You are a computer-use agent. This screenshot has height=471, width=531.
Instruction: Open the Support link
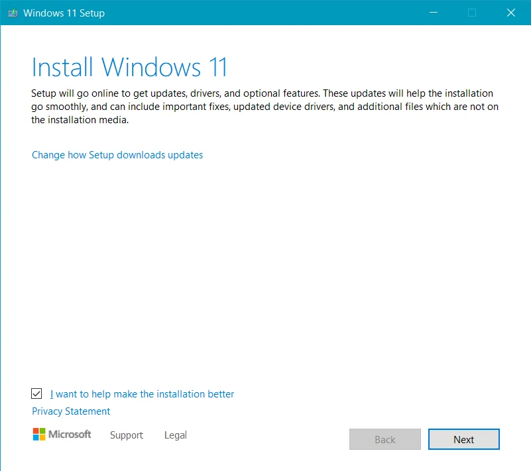(x=127, y=435)
